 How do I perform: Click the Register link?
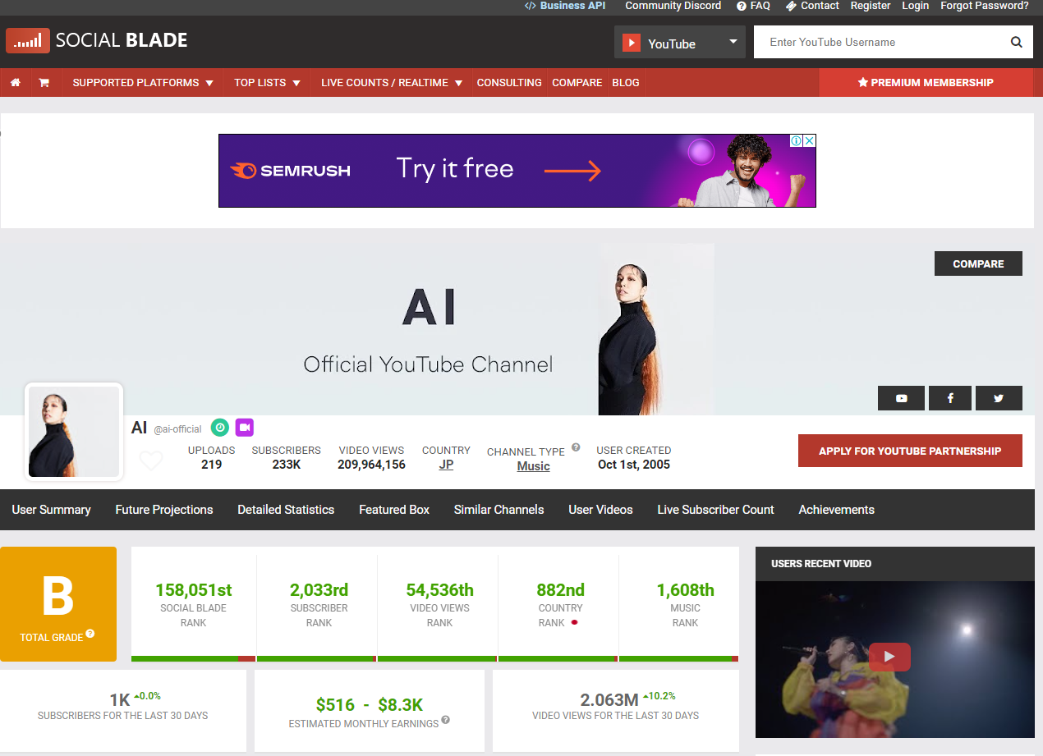[x=871, y=6]
